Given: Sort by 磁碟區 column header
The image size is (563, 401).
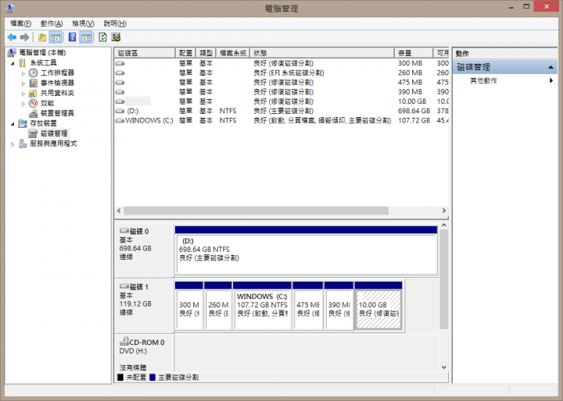Looking at the screenshot, I should [145, 53].
